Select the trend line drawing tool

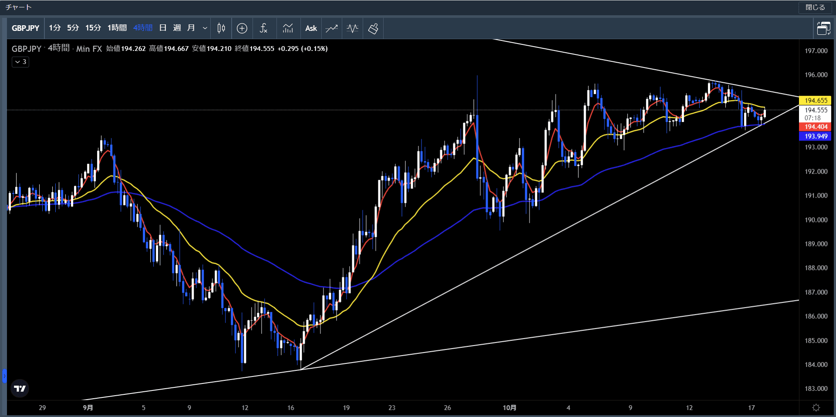pyautogui.click(x=332, y=28)
